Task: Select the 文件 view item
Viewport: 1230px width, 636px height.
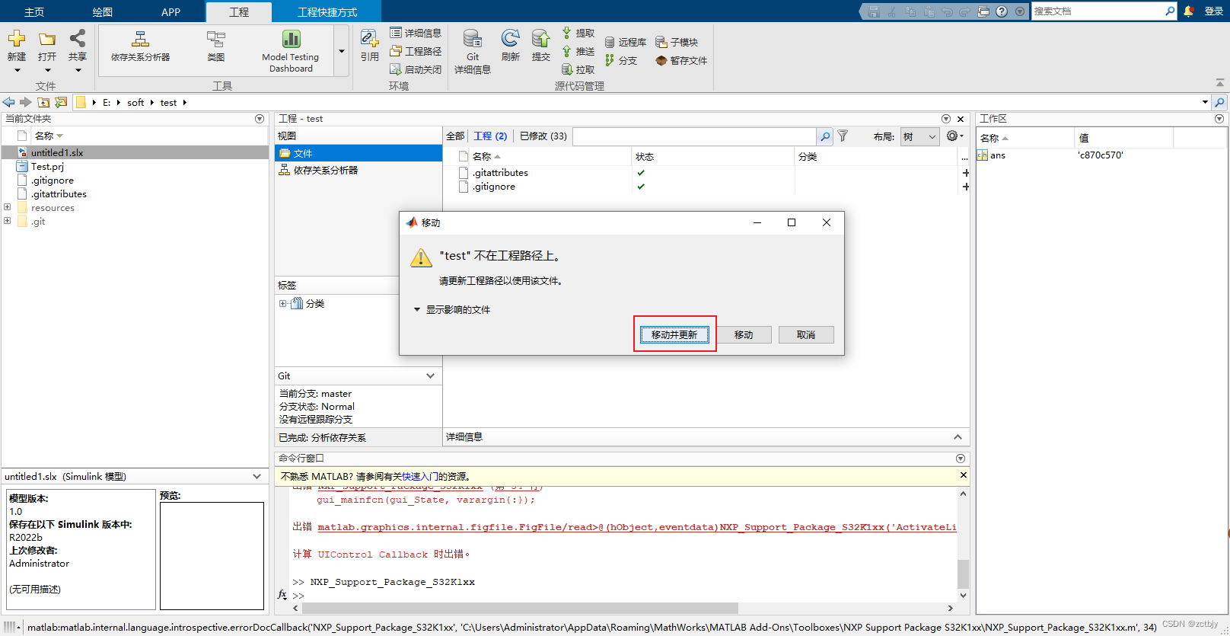Action: click(x=358, y=153)
